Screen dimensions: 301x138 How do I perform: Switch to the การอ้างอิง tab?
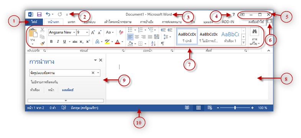pos(146,22)
